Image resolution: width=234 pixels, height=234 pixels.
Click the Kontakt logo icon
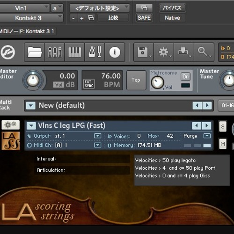(7, 52)
